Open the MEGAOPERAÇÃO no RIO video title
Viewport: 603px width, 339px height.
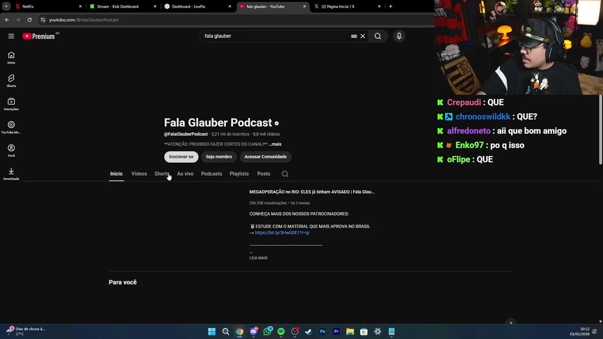(312, 192)
